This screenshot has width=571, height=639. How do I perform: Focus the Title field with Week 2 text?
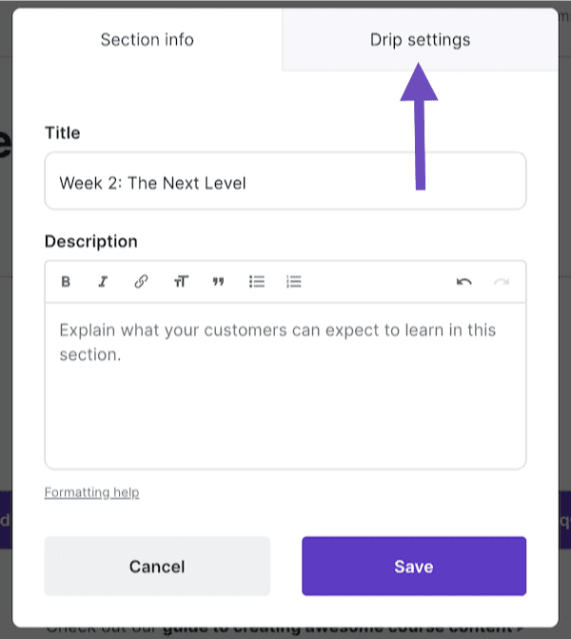(285, 181)
